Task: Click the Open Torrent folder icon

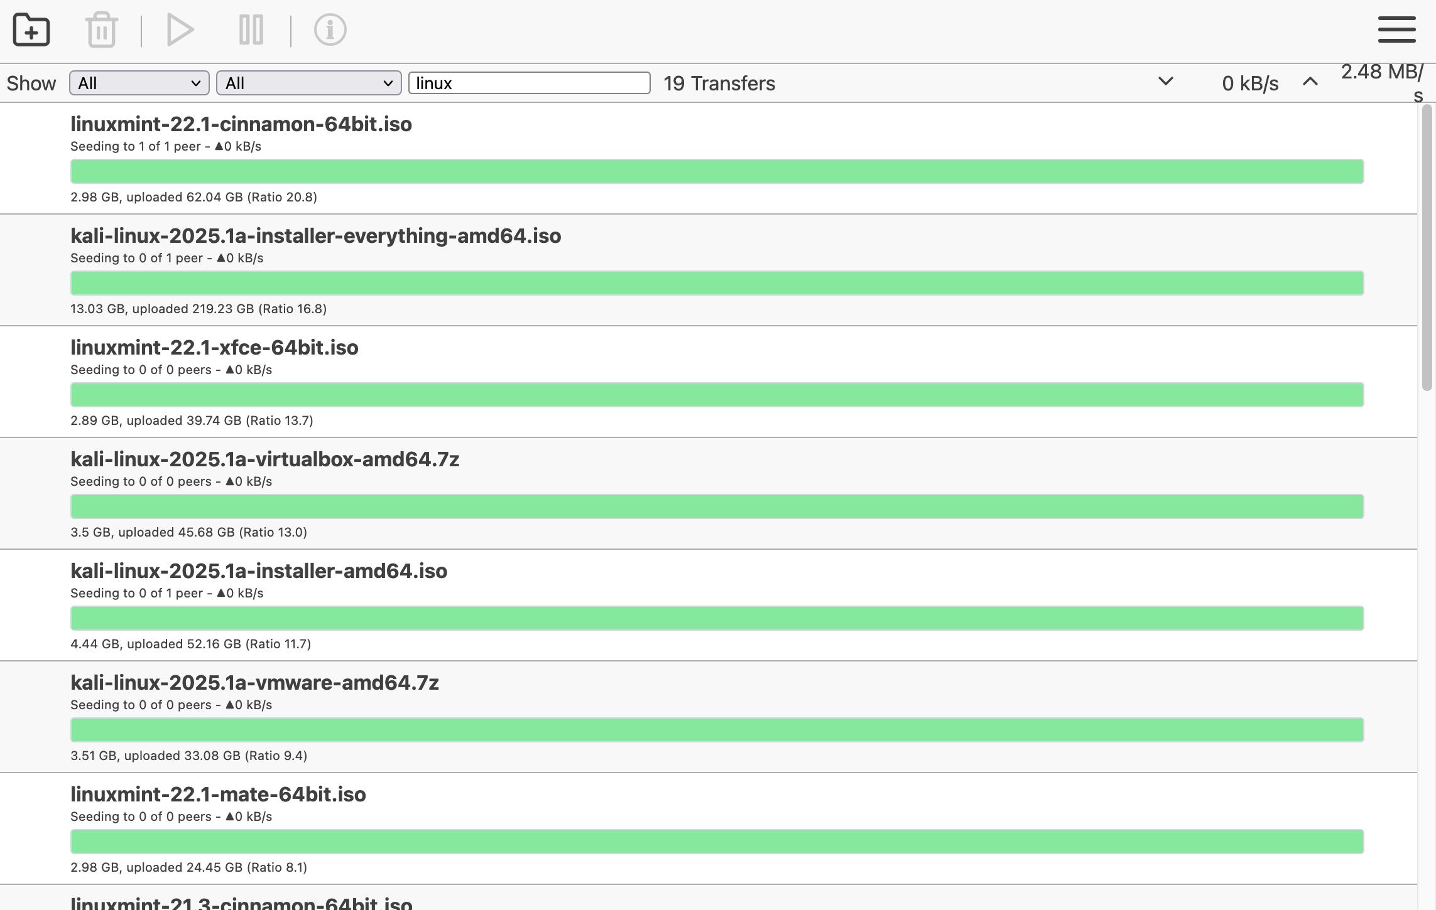Action: pyautogui.click(x=31, y=29)
